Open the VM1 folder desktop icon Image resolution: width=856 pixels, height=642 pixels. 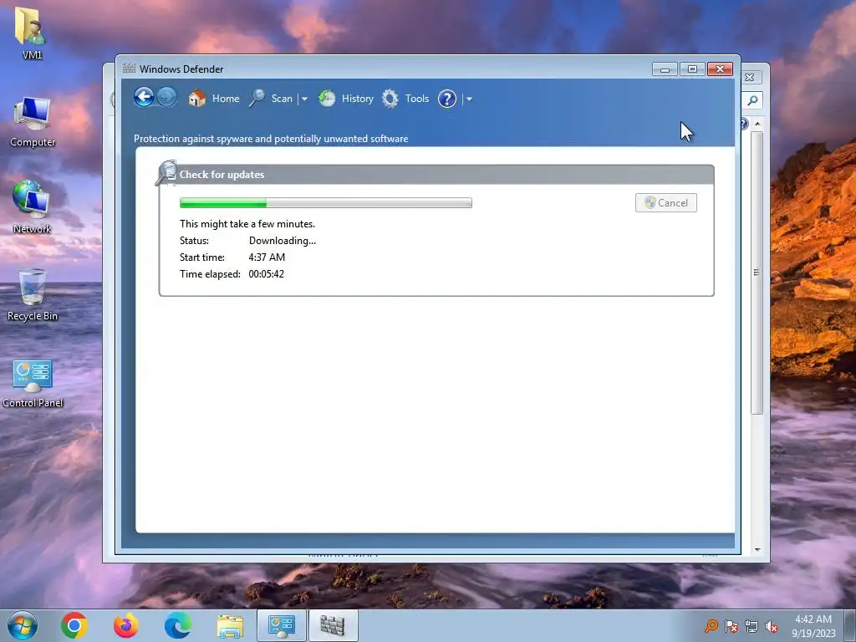[32, 33]
